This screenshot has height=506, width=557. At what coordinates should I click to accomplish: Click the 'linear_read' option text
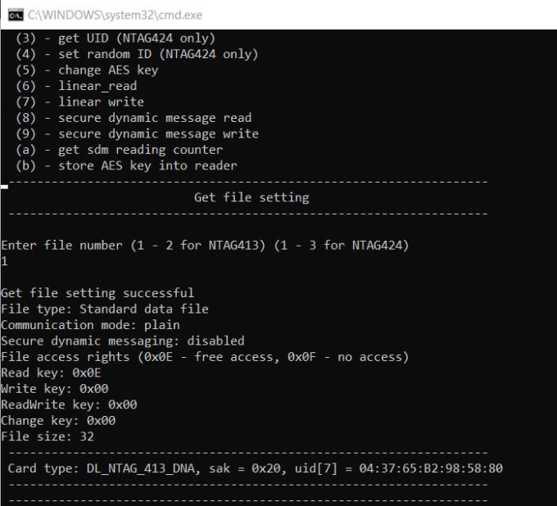coord(97,86)
